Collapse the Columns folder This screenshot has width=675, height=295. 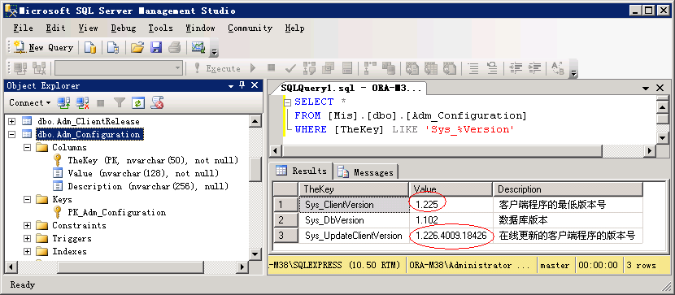coord(27,148)
